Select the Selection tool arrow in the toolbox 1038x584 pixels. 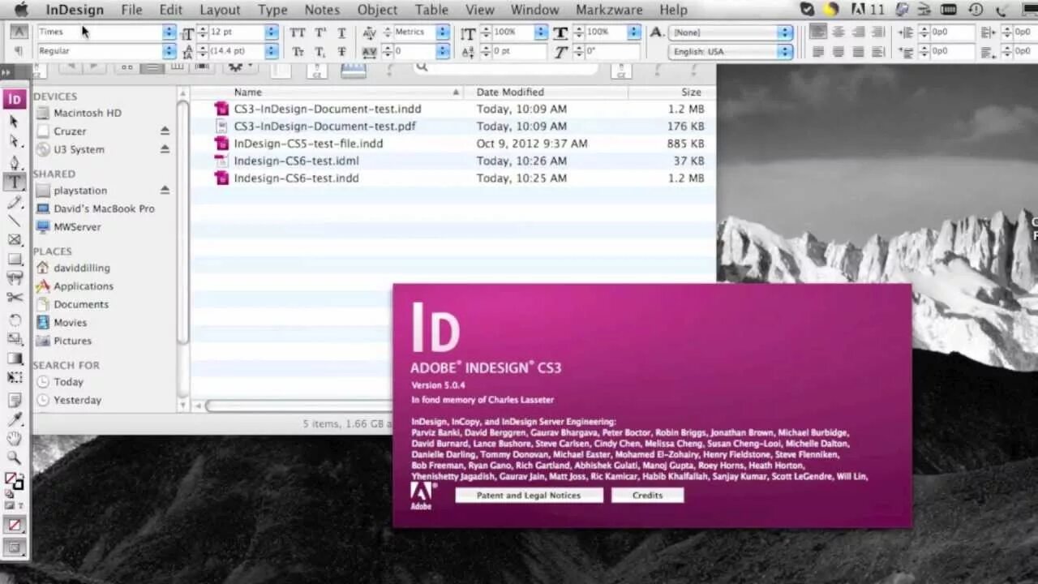pos(14,121)
